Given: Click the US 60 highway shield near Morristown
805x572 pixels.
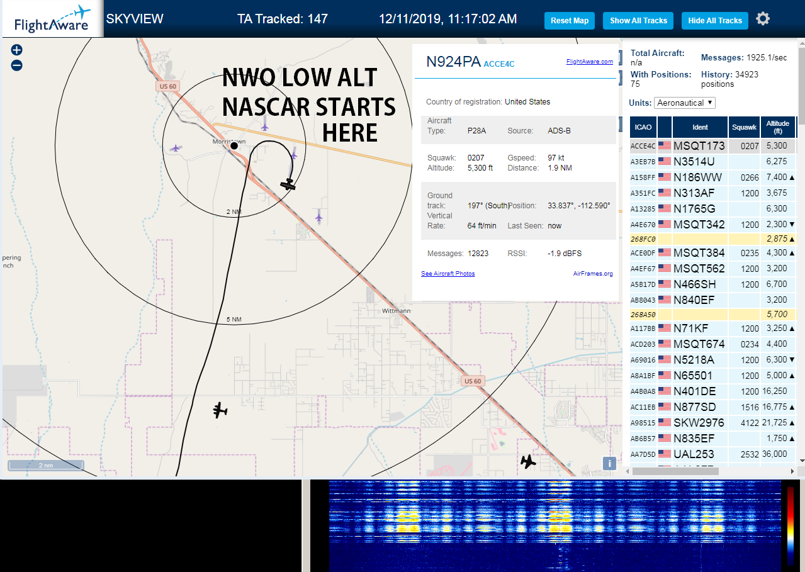Looking at the screenshot, I should (167, 86).
